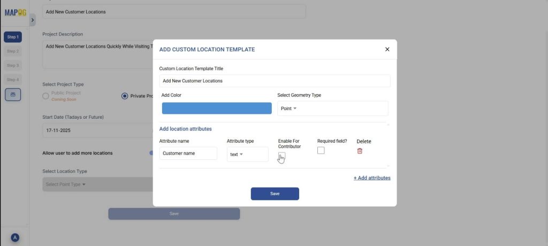Delete the Customer name attribute with trash icon

[360, 151]
